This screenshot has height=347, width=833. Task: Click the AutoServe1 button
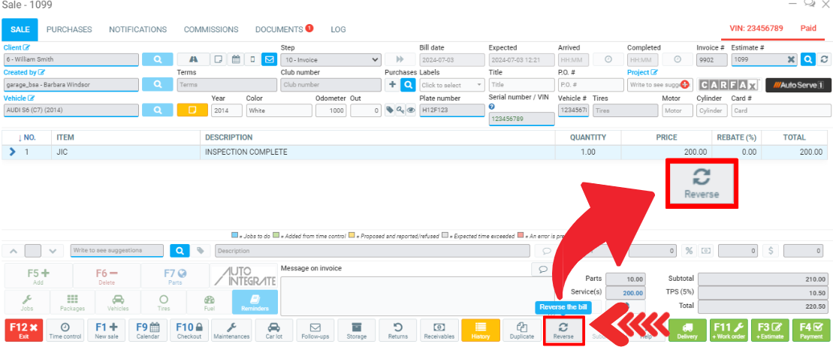click(798, 85)
